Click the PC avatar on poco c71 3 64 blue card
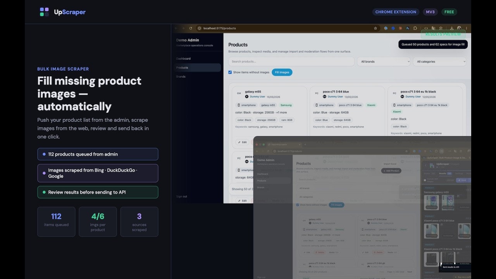496x279 pixels. 317,93
